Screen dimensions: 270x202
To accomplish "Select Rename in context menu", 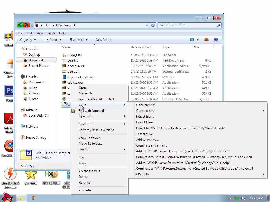I will pyautogui.click(x=84, y=183).
